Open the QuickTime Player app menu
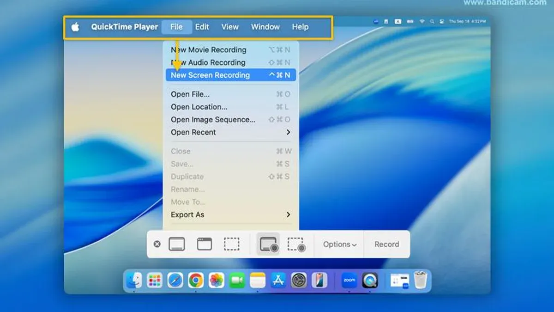The image size is (554, 312). [x=125, y=27]
